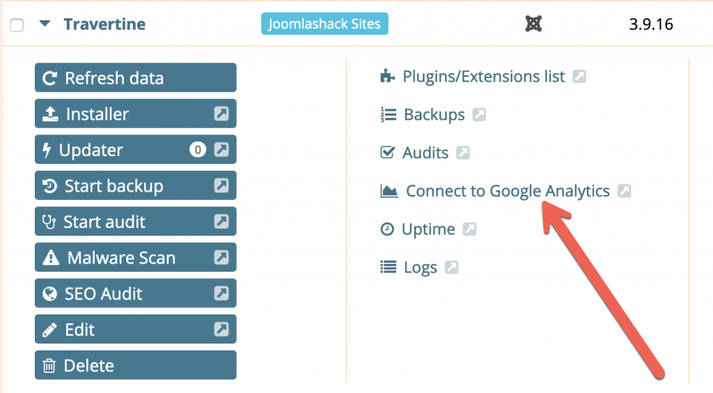The width and height of the screenshot is (713, 393).
Task: Tick the Travertine site checkbox
Action: pyautogui.click(x=17, y=25)
